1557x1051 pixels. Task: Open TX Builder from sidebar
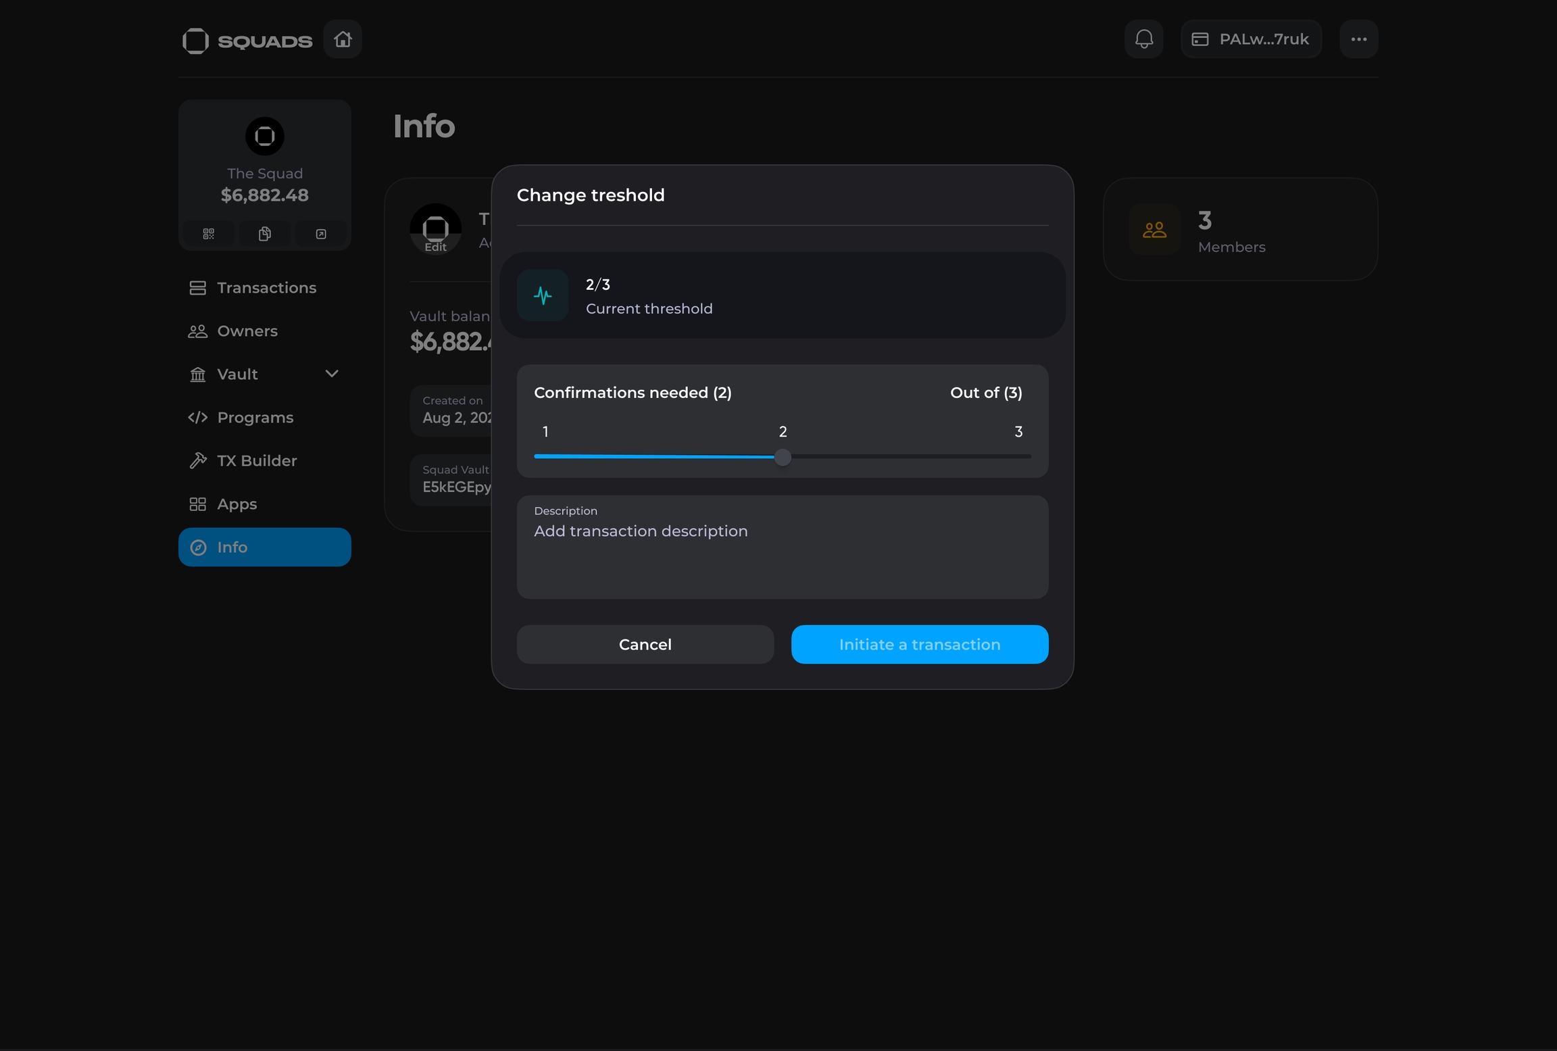[257, 461]
